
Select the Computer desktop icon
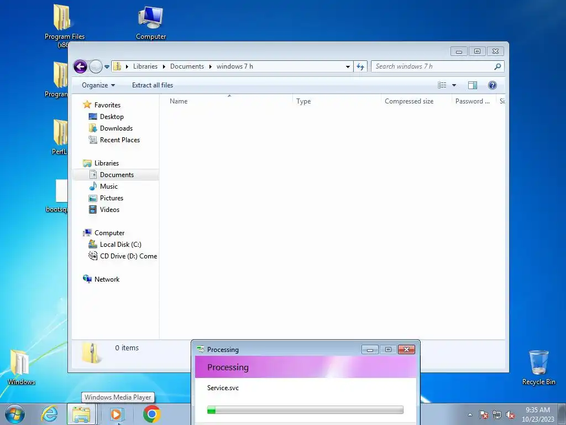pyautogui.click(x=151, y=23)
